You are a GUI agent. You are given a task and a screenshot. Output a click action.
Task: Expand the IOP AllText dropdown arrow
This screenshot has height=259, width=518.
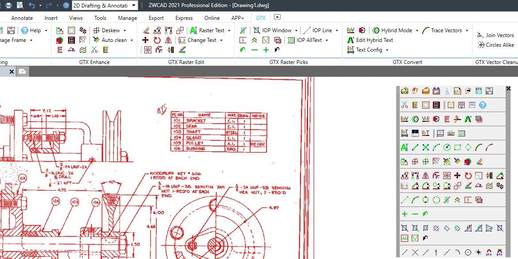tap(327, 40)
